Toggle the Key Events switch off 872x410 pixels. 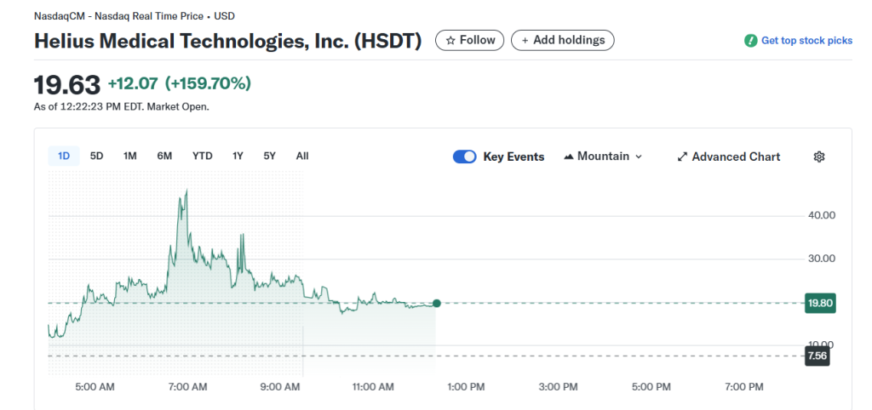pos(464,157)
